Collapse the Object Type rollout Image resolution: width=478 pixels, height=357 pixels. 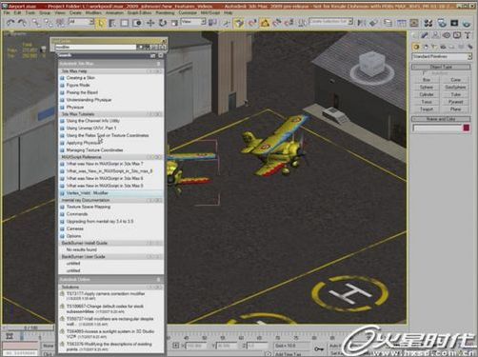pos(441,67)
